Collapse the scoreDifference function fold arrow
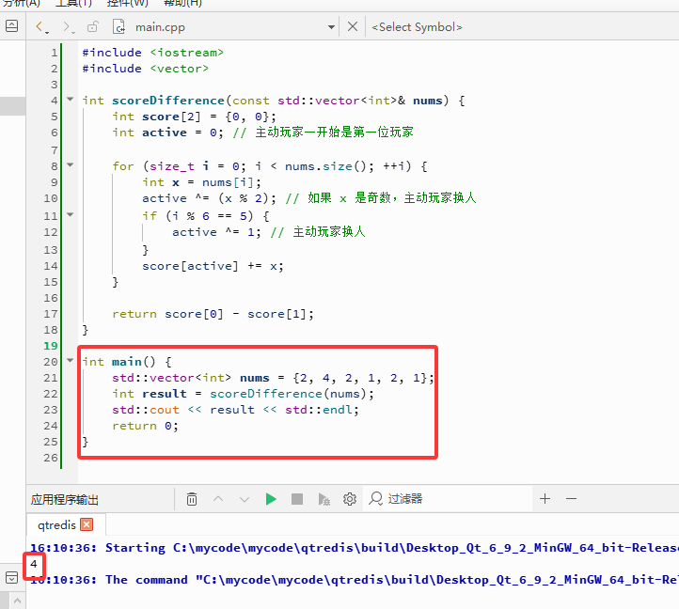Image resolution: width=679 pixels, height=609 pixels. (x=71, y=99)
